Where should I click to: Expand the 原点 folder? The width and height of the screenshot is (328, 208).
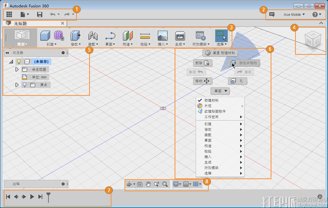(x=17, y=85)
